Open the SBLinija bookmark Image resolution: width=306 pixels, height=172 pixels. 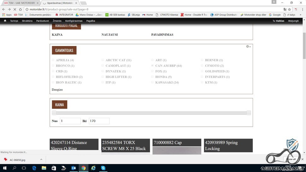click(x=134, y=15)
